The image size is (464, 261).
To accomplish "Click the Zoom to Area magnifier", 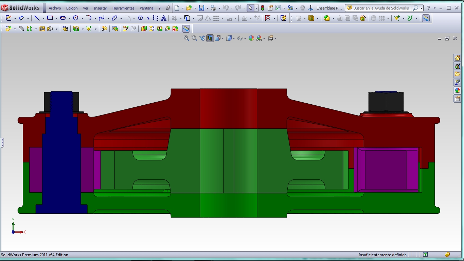I will point(194,38).
